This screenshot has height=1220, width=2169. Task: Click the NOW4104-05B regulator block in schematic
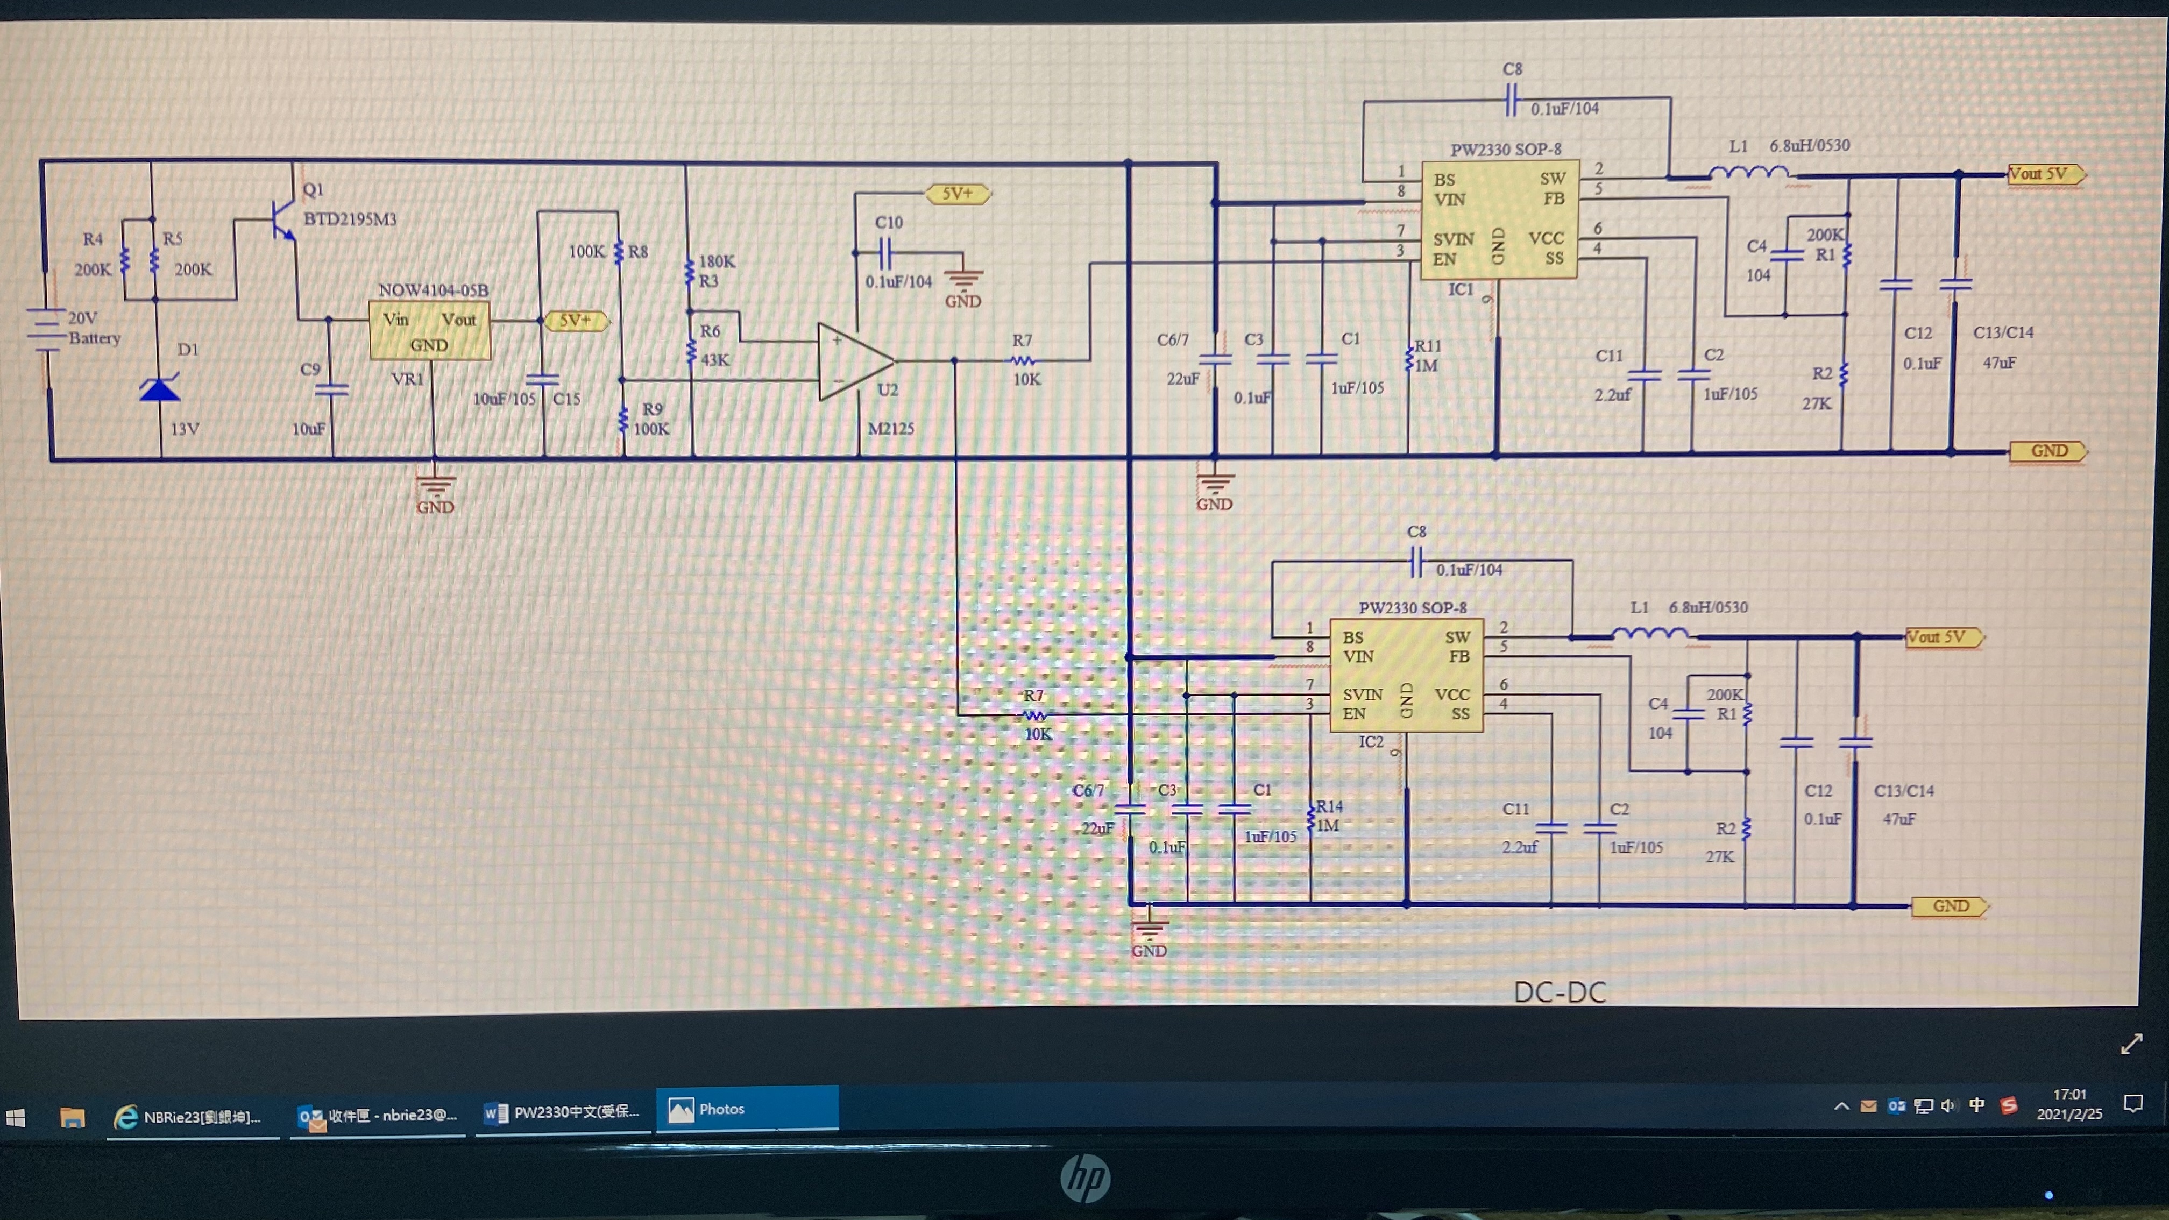point(429,331)
